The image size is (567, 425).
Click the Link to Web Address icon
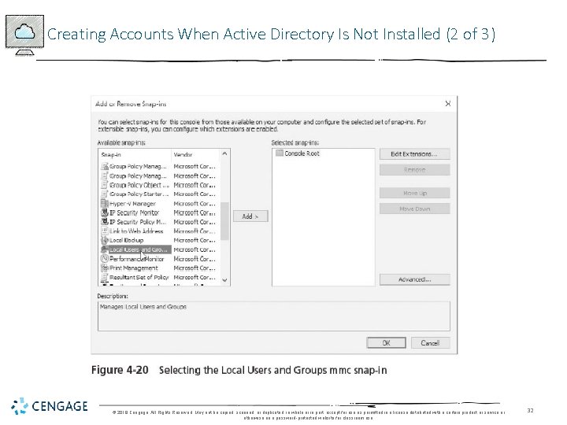point(105,231)
